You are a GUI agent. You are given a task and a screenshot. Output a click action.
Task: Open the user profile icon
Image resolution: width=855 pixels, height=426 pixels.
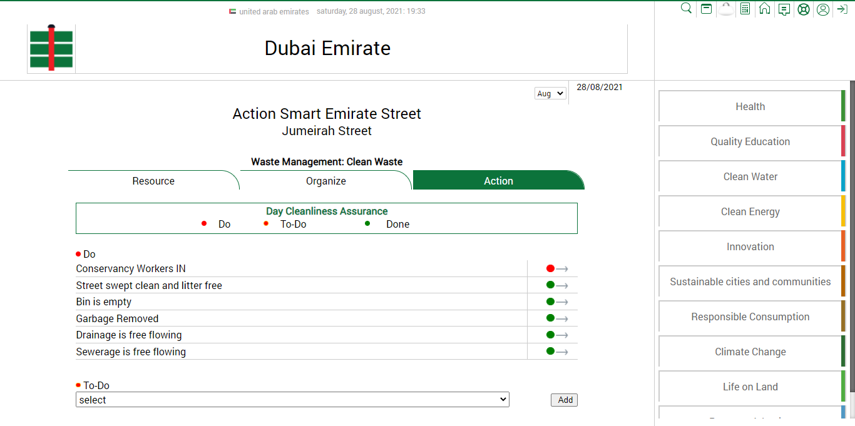click(x=823, y=9)
